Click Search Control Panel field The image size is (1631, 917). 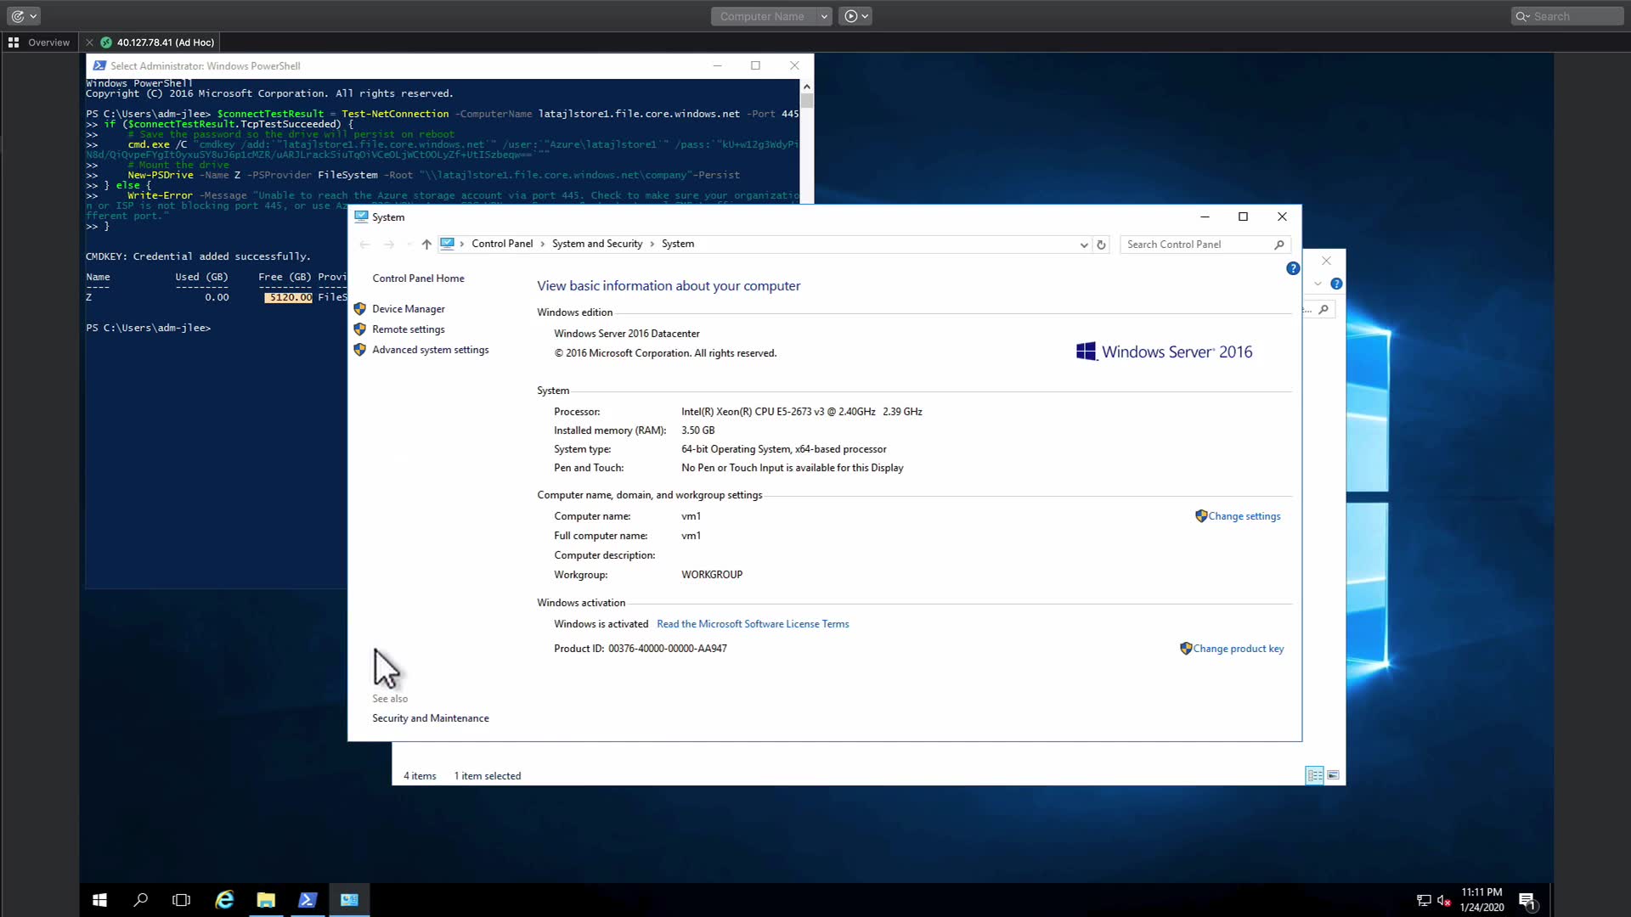(x=1198, y=245)
